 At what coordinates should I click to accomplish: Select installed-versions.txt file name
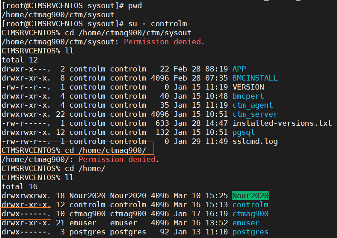(x=282, y=123)
